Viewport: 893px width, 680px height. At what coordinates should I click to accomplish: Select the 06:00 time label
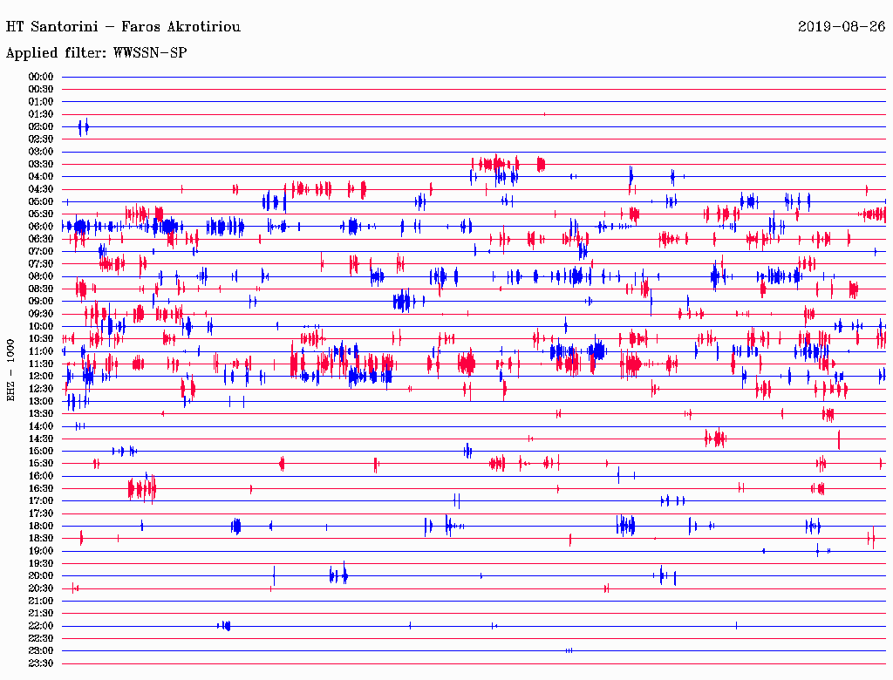(x=40, y=226)
